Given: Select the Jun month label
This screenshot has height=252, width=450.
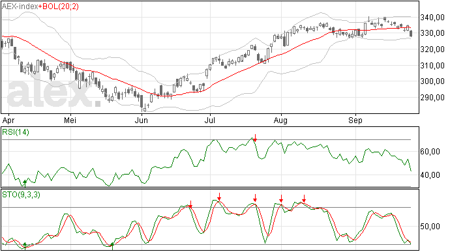Looking at the screenshot, I should (x=142, y=120).
